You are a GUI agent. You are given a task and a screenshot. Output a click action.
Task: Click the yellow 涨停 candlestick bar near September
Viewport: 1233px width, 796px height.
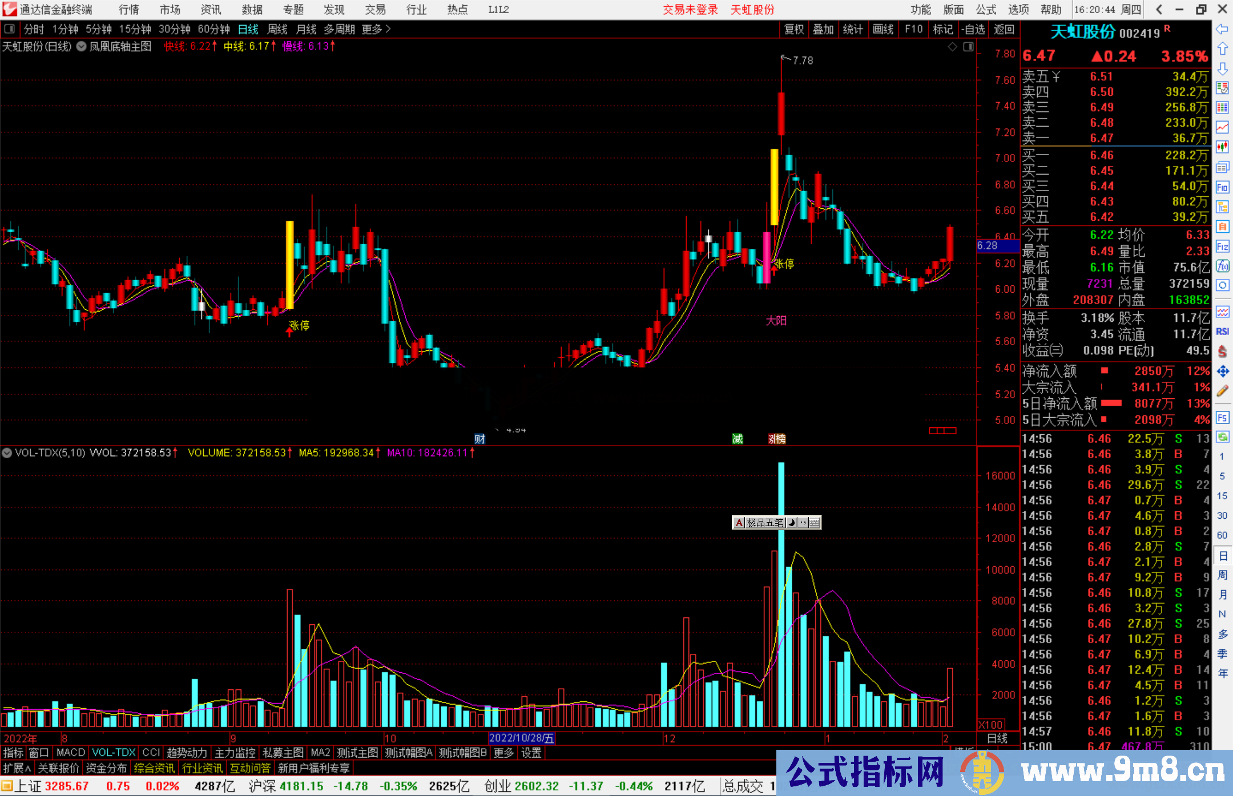click(289, 265)
